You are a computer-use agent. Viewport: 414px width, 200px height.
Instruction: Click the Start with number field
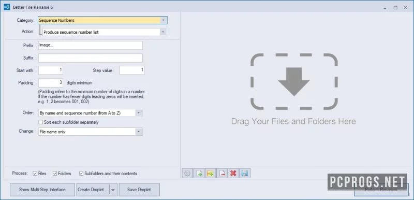(51, 70)
